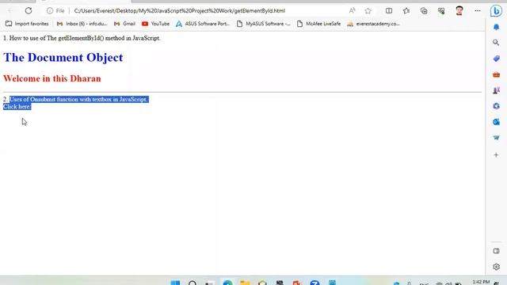The height and width of the screenshot is (285, 507).
Task: Open the McAfee LiveSafe bookmark
Action: (x=318, y=24)
